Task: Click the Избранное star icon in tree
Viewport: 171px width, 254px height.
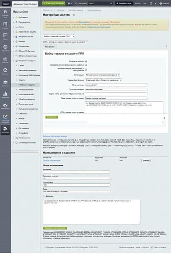Action: coord(17,17)
